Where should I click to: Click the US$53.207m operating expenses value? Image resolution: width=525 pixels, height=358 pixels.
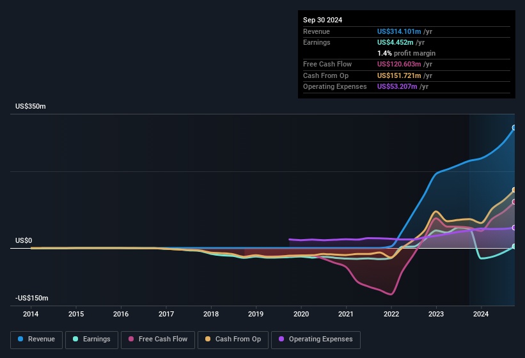coord(397,87)
